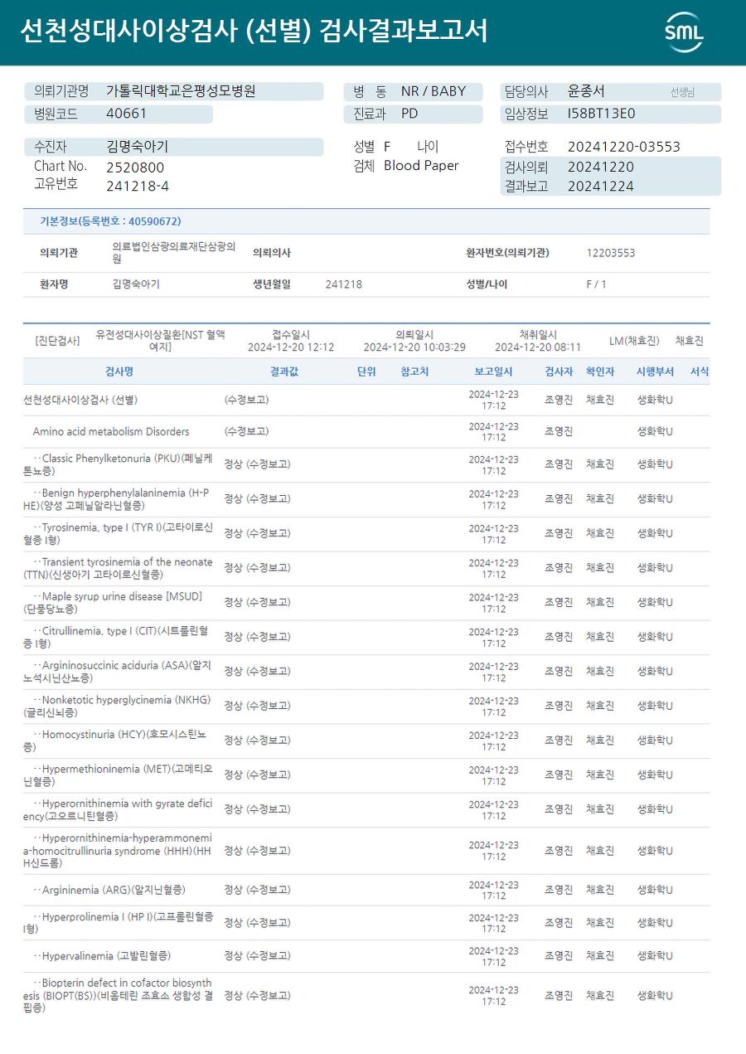Click 정상 (수정보고) result for PKU row
Viewport: 746px width, 1054px height.
click(x=257, y=464)
